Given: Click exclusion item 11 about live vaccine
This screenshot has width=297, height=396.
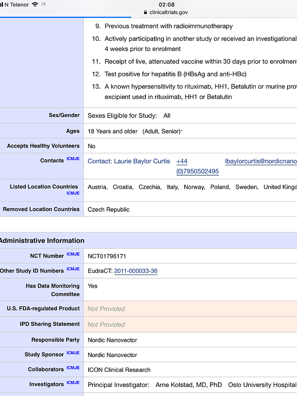Looking at the screenshot, I should point(195,62).
